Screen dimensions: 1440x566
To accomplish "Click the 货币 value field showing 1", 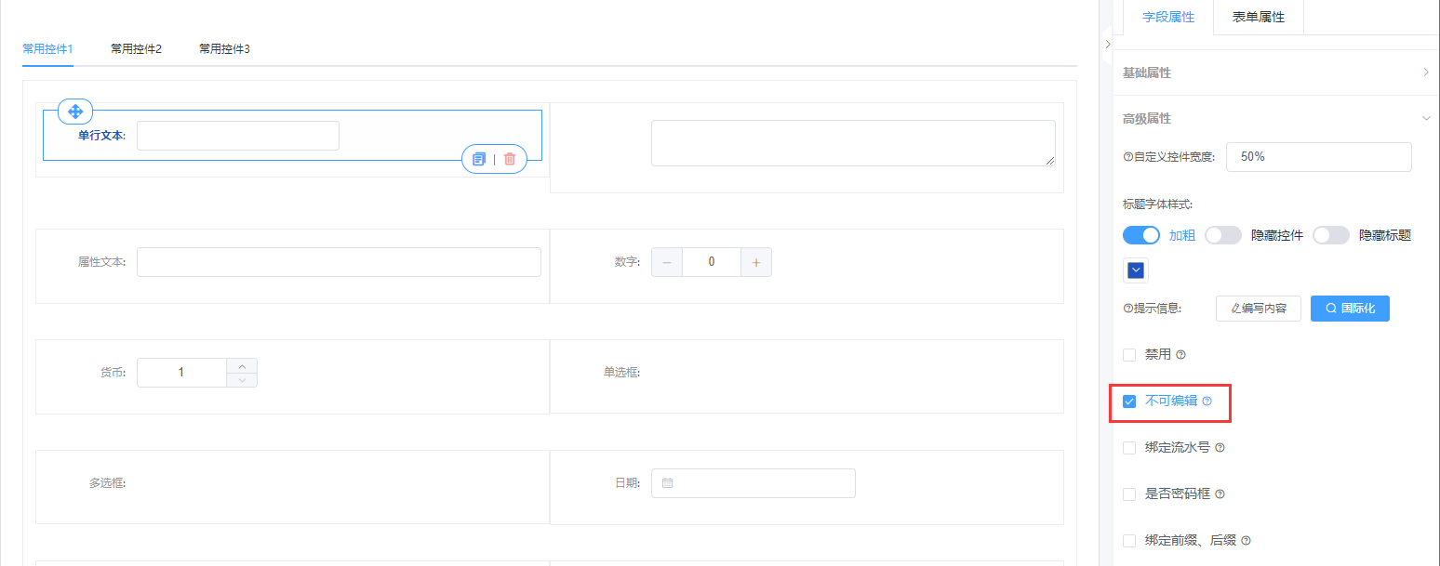I will (181, 373).
